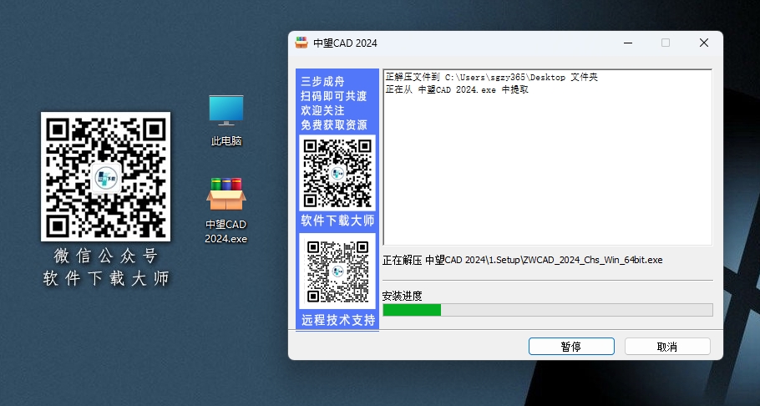Click the 欢迎关注 text in the sidebar
The width and height of the screenshot is (760, 406).
(322, 110)
